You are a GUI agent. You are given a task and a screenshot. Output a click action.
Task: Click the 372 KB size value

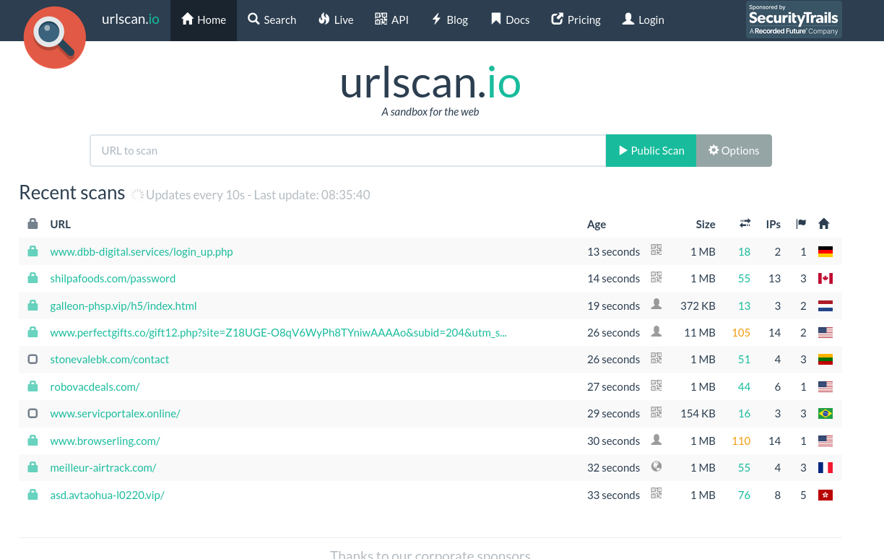(698, 306)
